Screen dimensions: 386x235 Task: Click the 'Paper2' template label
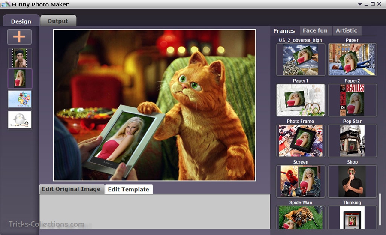pyautogui.click(x=352, y=80)
